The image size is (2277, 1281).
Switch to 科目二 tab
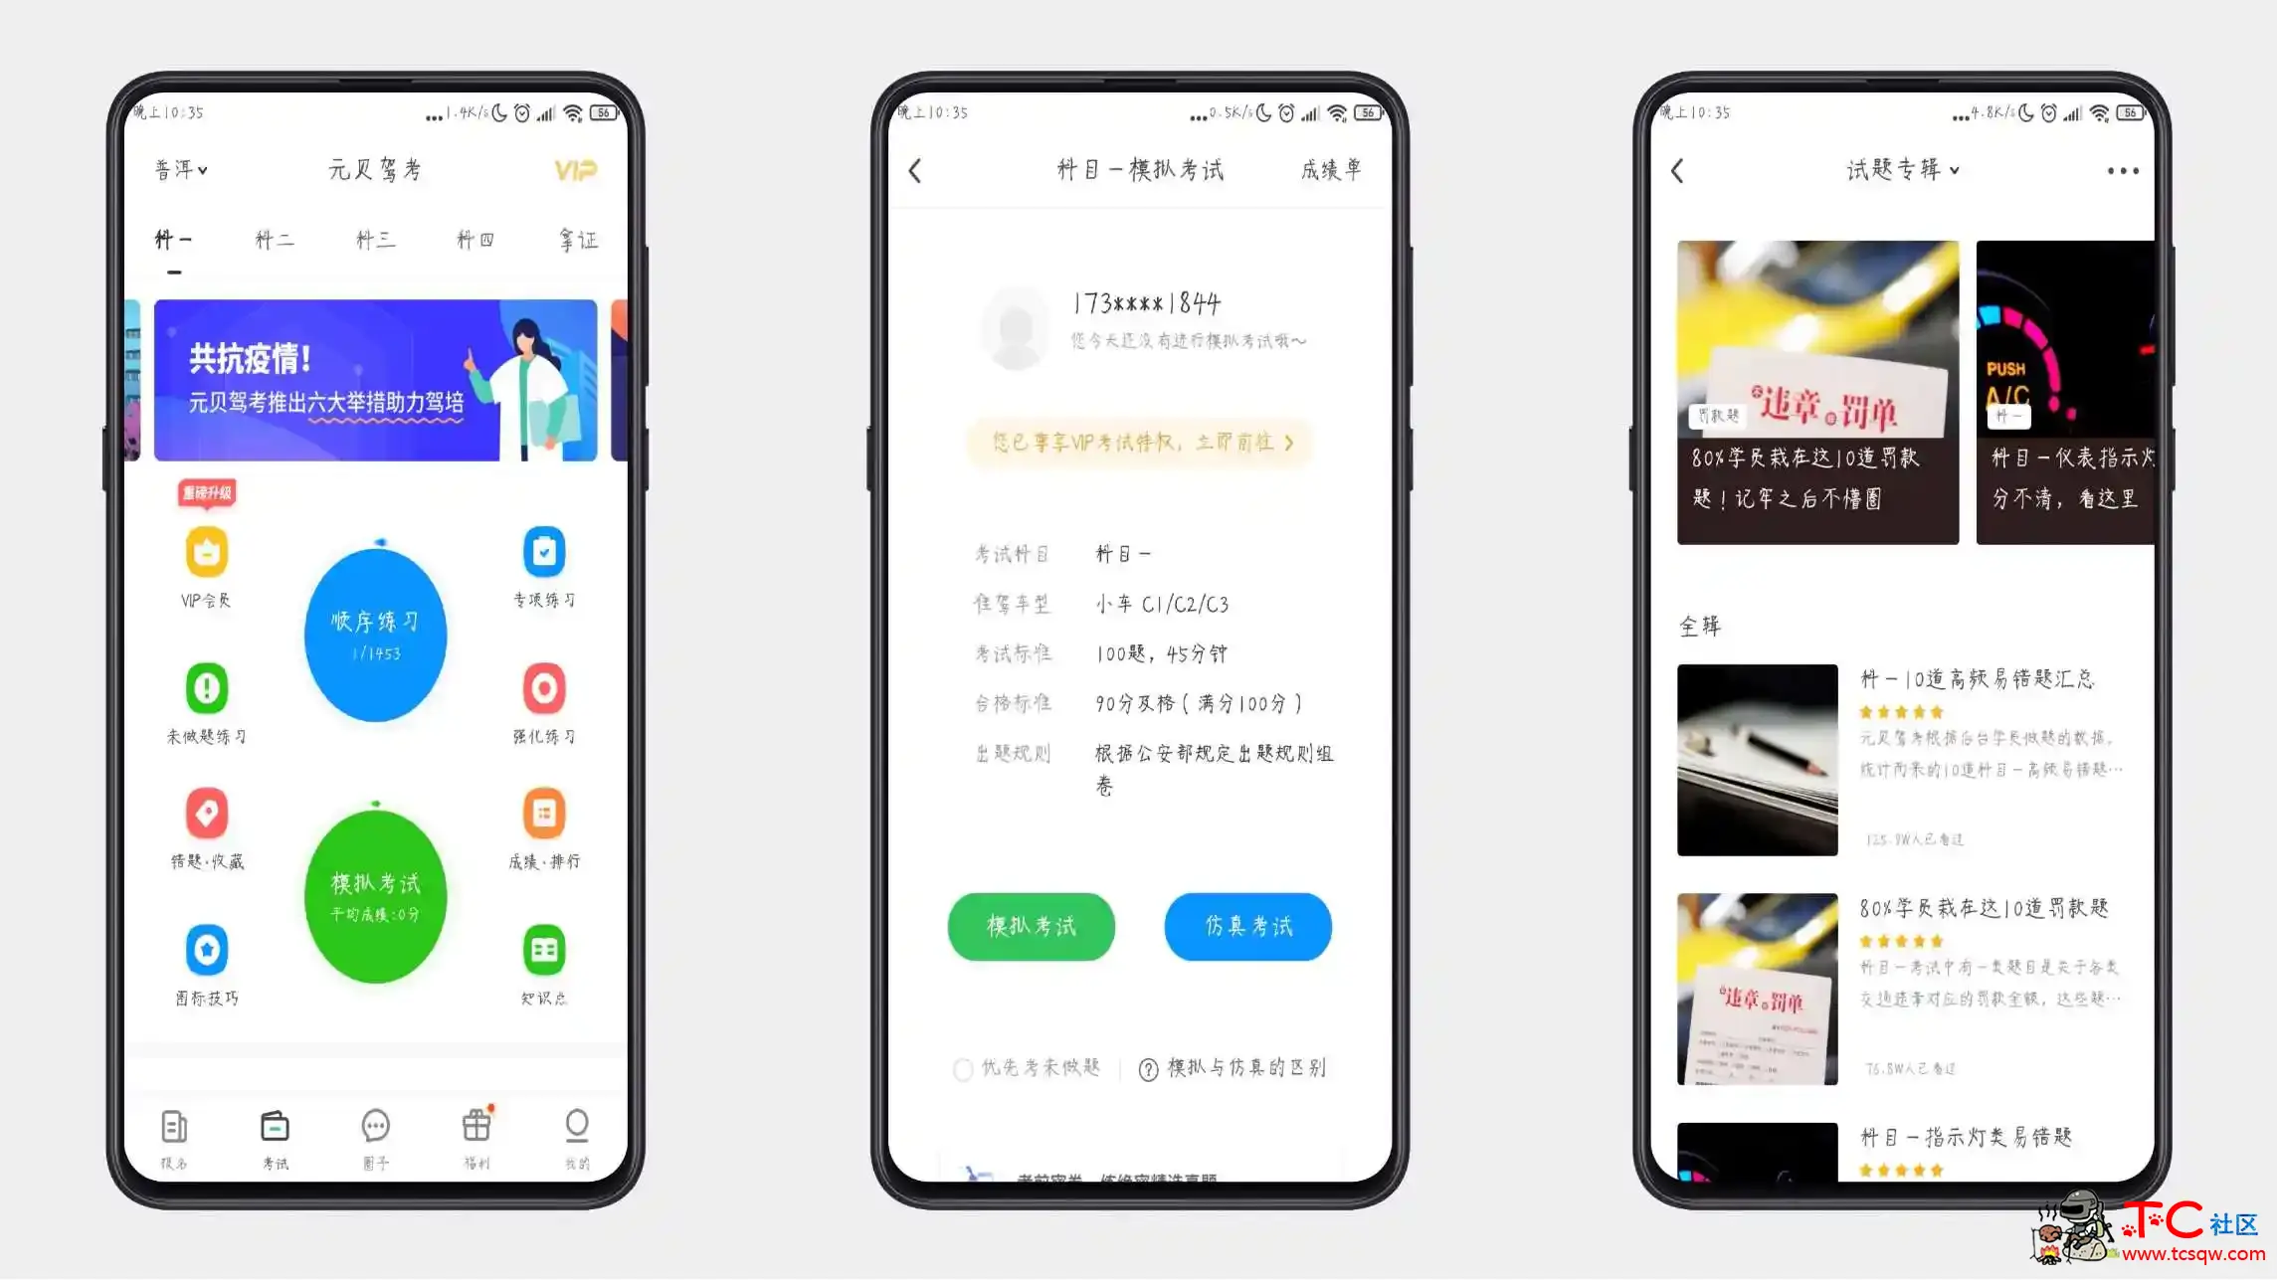tap(274, 240)
